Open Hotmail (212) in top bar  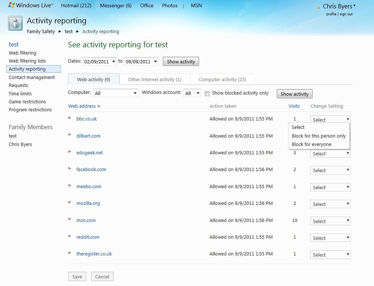point(76,5)
